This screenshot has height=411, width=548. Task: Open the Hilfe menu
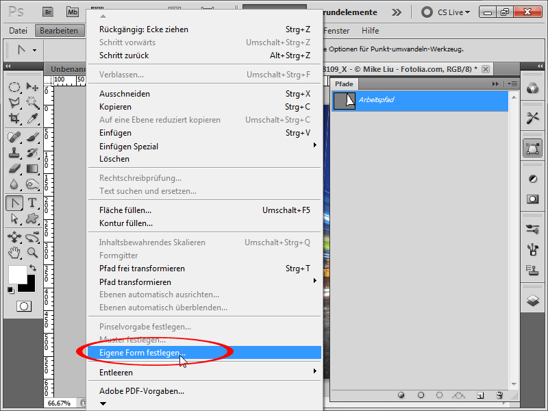(x=370, y=31)
